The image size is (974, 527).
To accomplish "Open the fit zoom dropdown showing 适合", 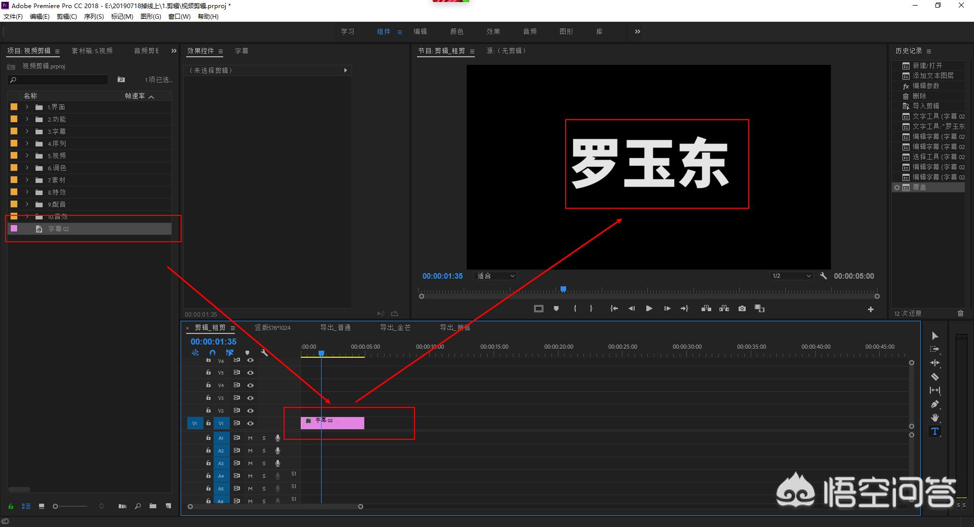I will 495,276.
